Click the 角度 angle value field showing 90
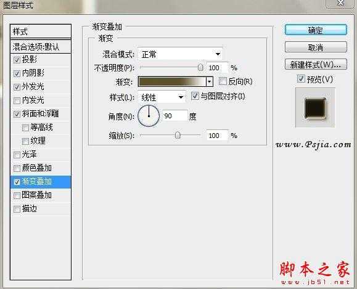 (175, 116)
